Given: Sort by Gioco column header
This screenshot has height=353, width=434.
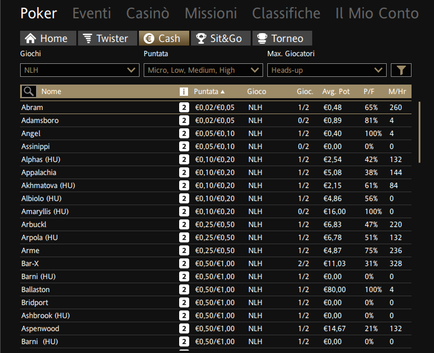Looking at the screenshot, I should [257, 92].
